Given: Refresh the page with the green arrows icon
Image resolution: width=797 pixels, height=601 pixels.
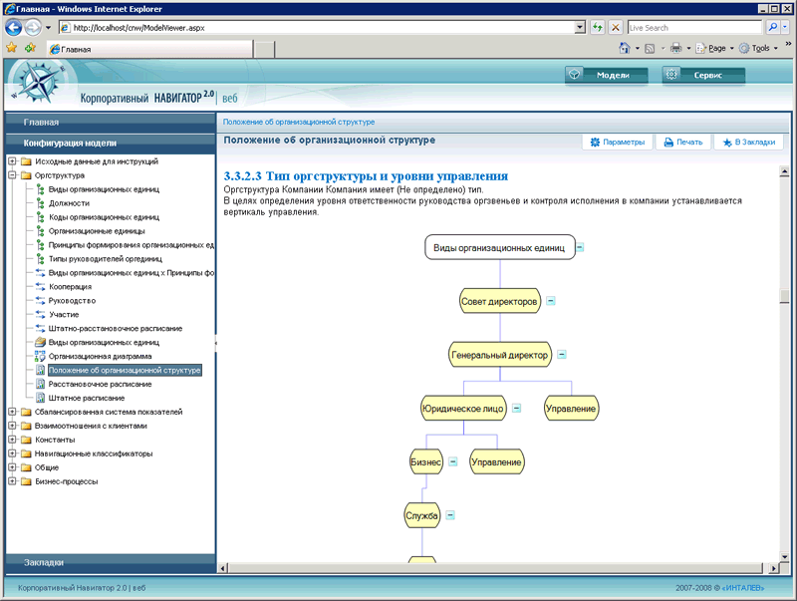Looking at the screenshot, I should point(597,28).
